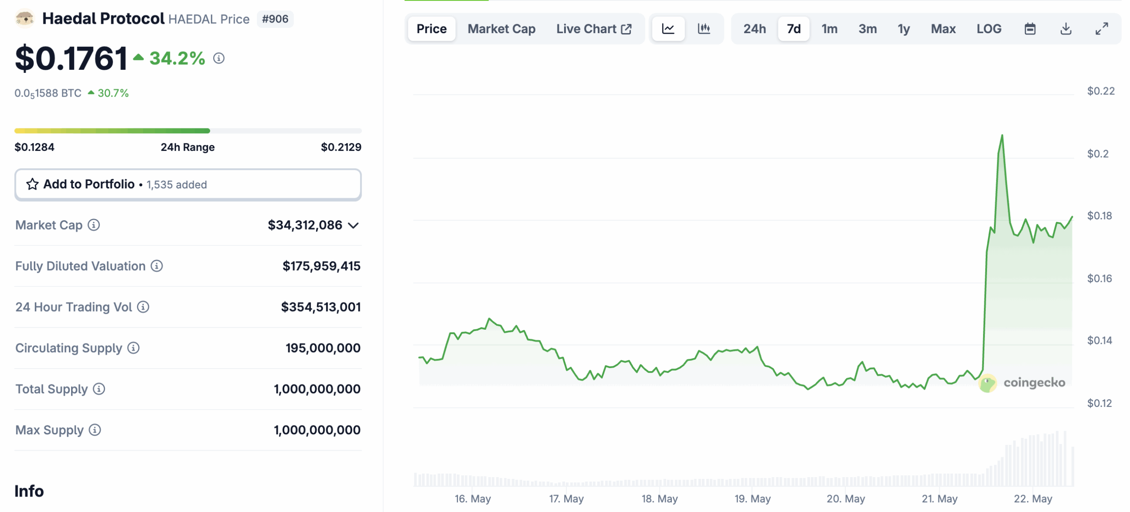Click the Max Supply info icon

point(95,430)
